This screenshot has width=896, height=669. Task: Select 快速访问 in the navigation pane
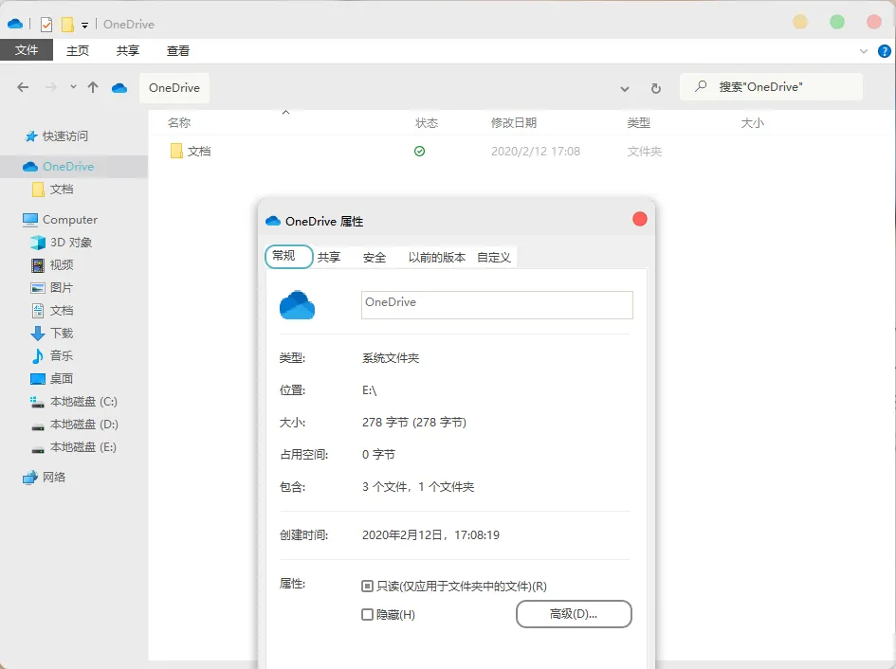57,136
